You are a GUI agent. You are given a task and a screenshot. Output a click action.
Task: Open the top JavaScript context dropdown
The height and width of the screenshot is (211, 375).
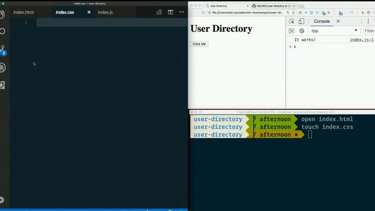[335, 31]
